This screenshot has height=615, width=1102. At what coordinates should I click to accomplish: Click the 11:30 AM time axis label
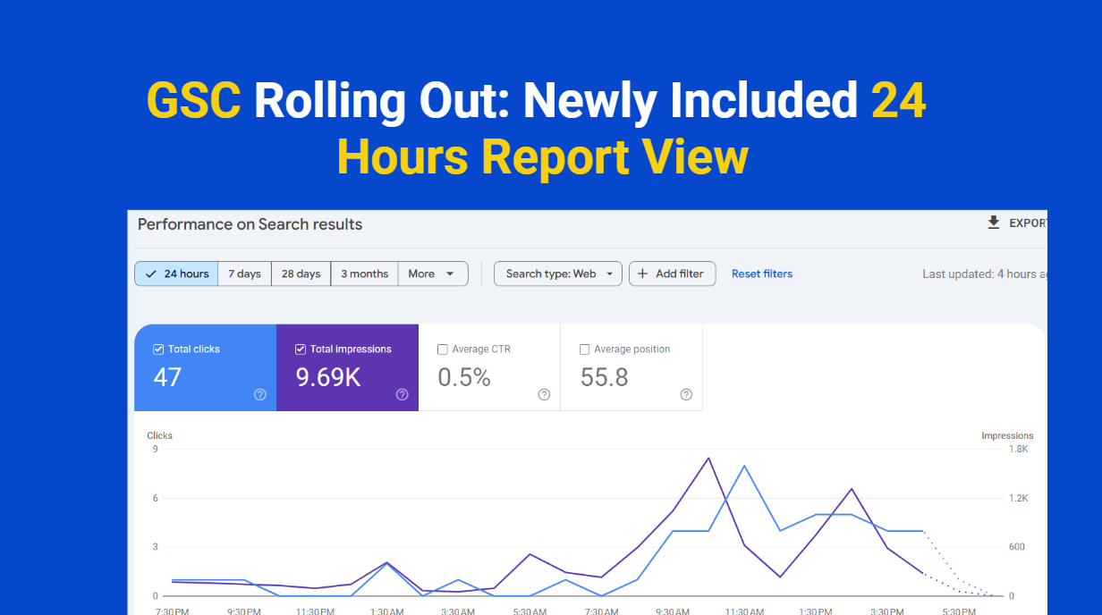click(x=744, y=611)
